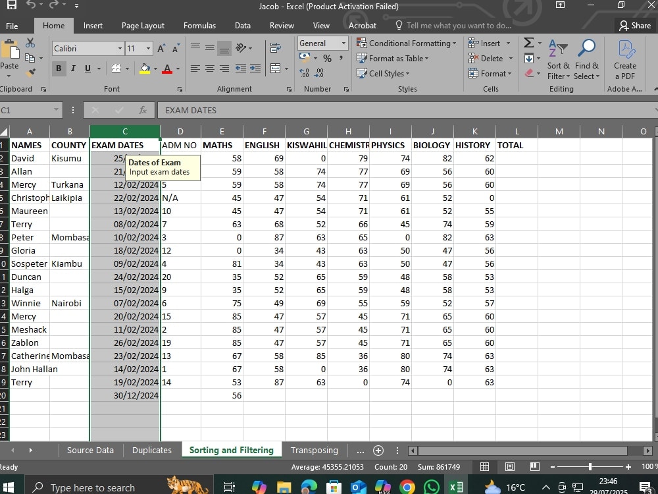Toggle Italic formatting
Screen dimensions: 658x494
73,69
